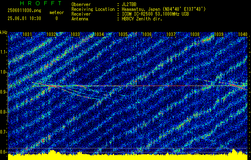The height and width of the screenshot is (160, 251).
Task: Click the 1037 time axis marker
Action: point(171,34)
